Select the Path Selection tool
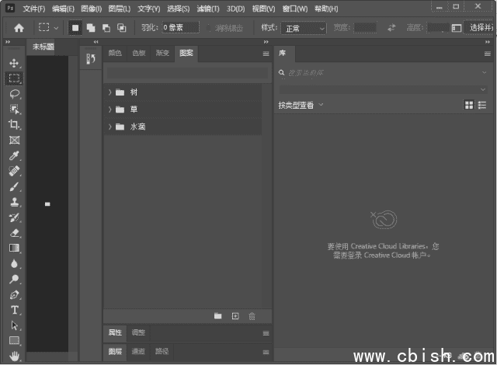Screen dimensions: 497x365 pyautogui.click(x=14, y=325)
